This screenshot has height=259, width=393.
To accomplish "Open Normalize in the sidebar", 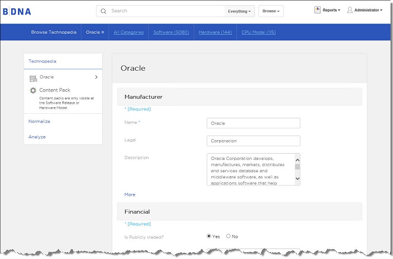I will pyautogui.click(x=39, y=121).
